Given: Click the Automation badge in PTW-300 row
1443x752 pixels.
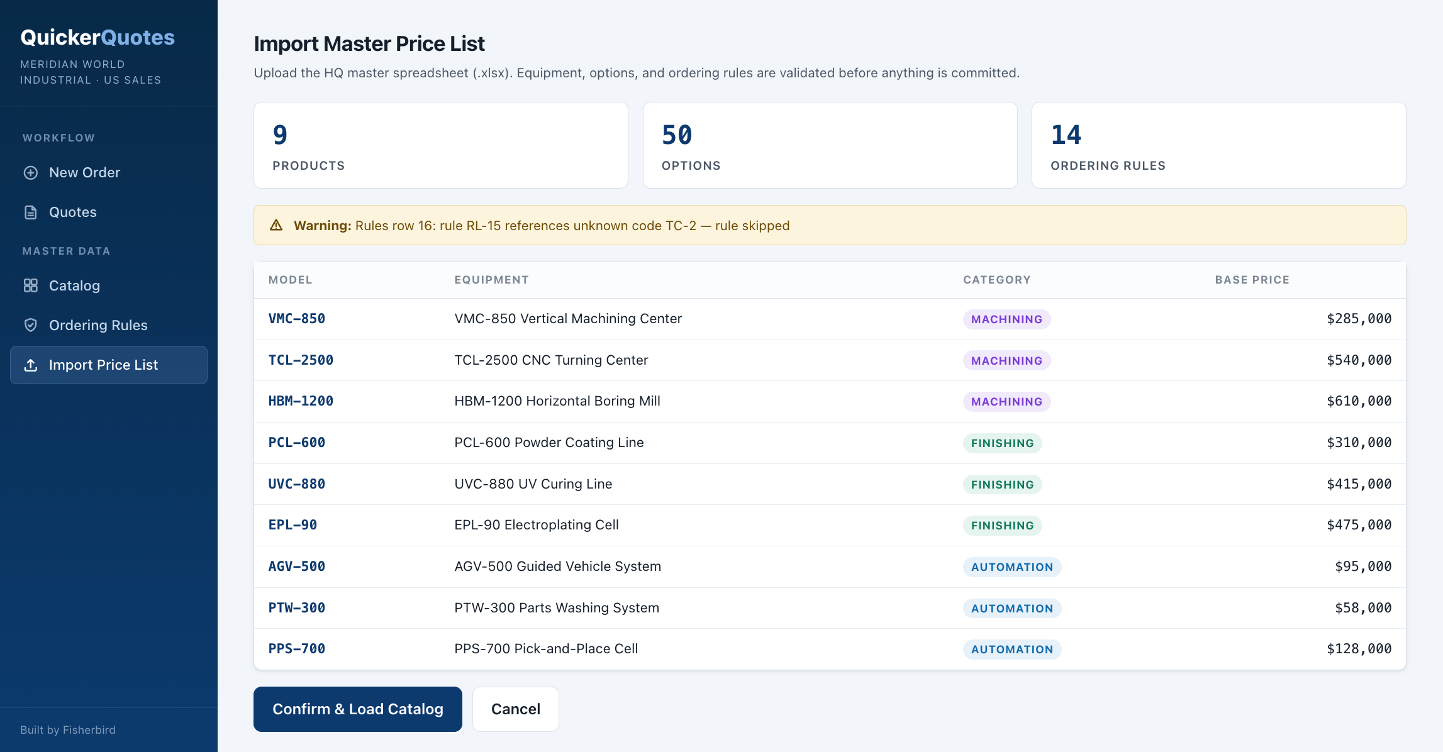Looking at the screenshot, I should [x=1012, y=609].
